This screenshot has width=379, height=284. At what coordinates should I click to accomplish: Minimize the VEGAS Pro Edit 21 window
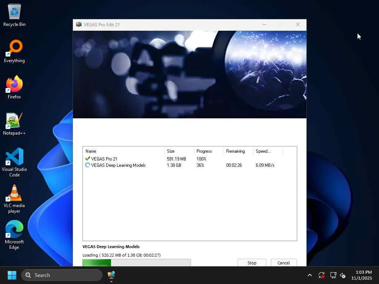click(x=264, y=24)
